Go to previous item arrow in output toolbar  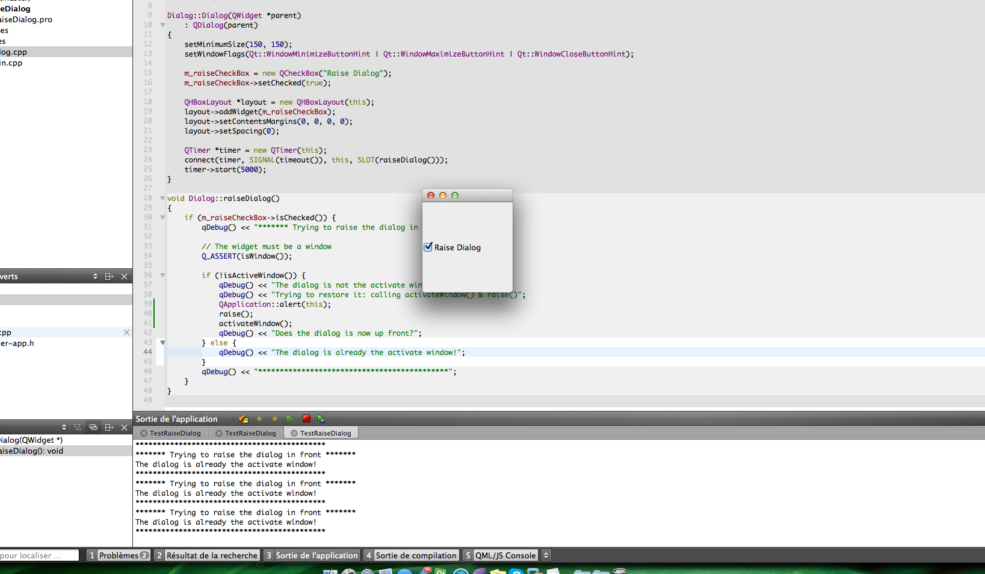point(259,419)
